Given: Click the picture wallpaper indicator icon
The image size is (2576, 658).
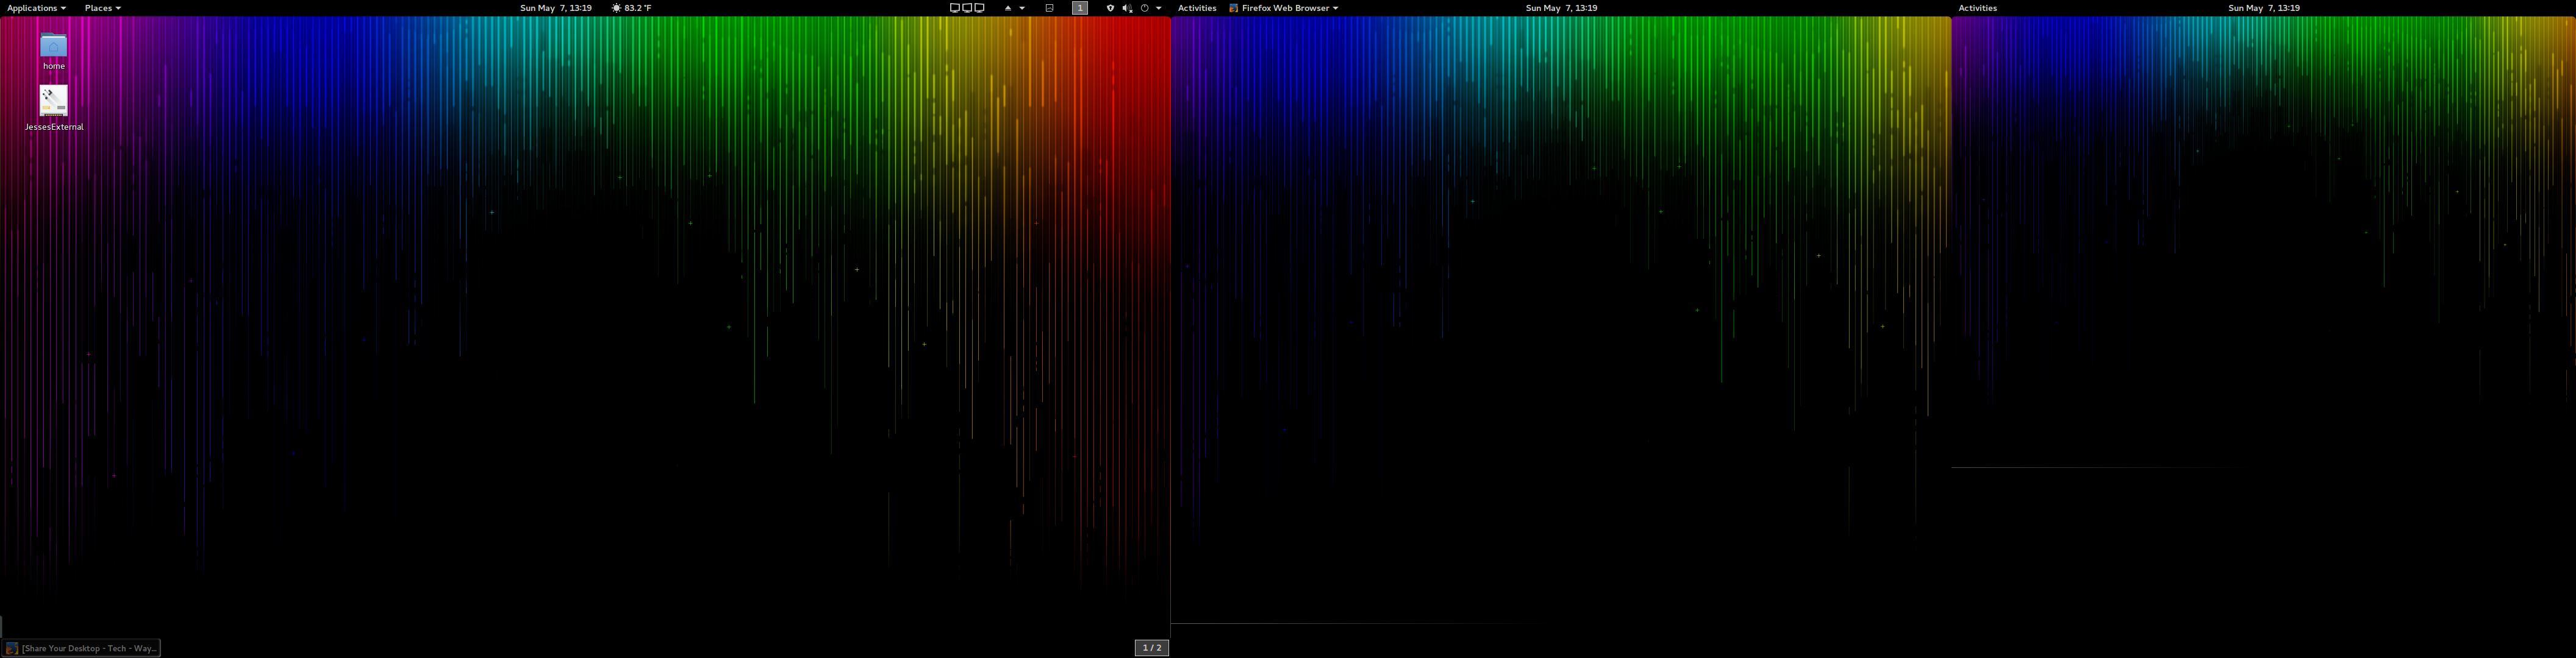Looking at the screenshot, I should click(x=1049, y=8).
